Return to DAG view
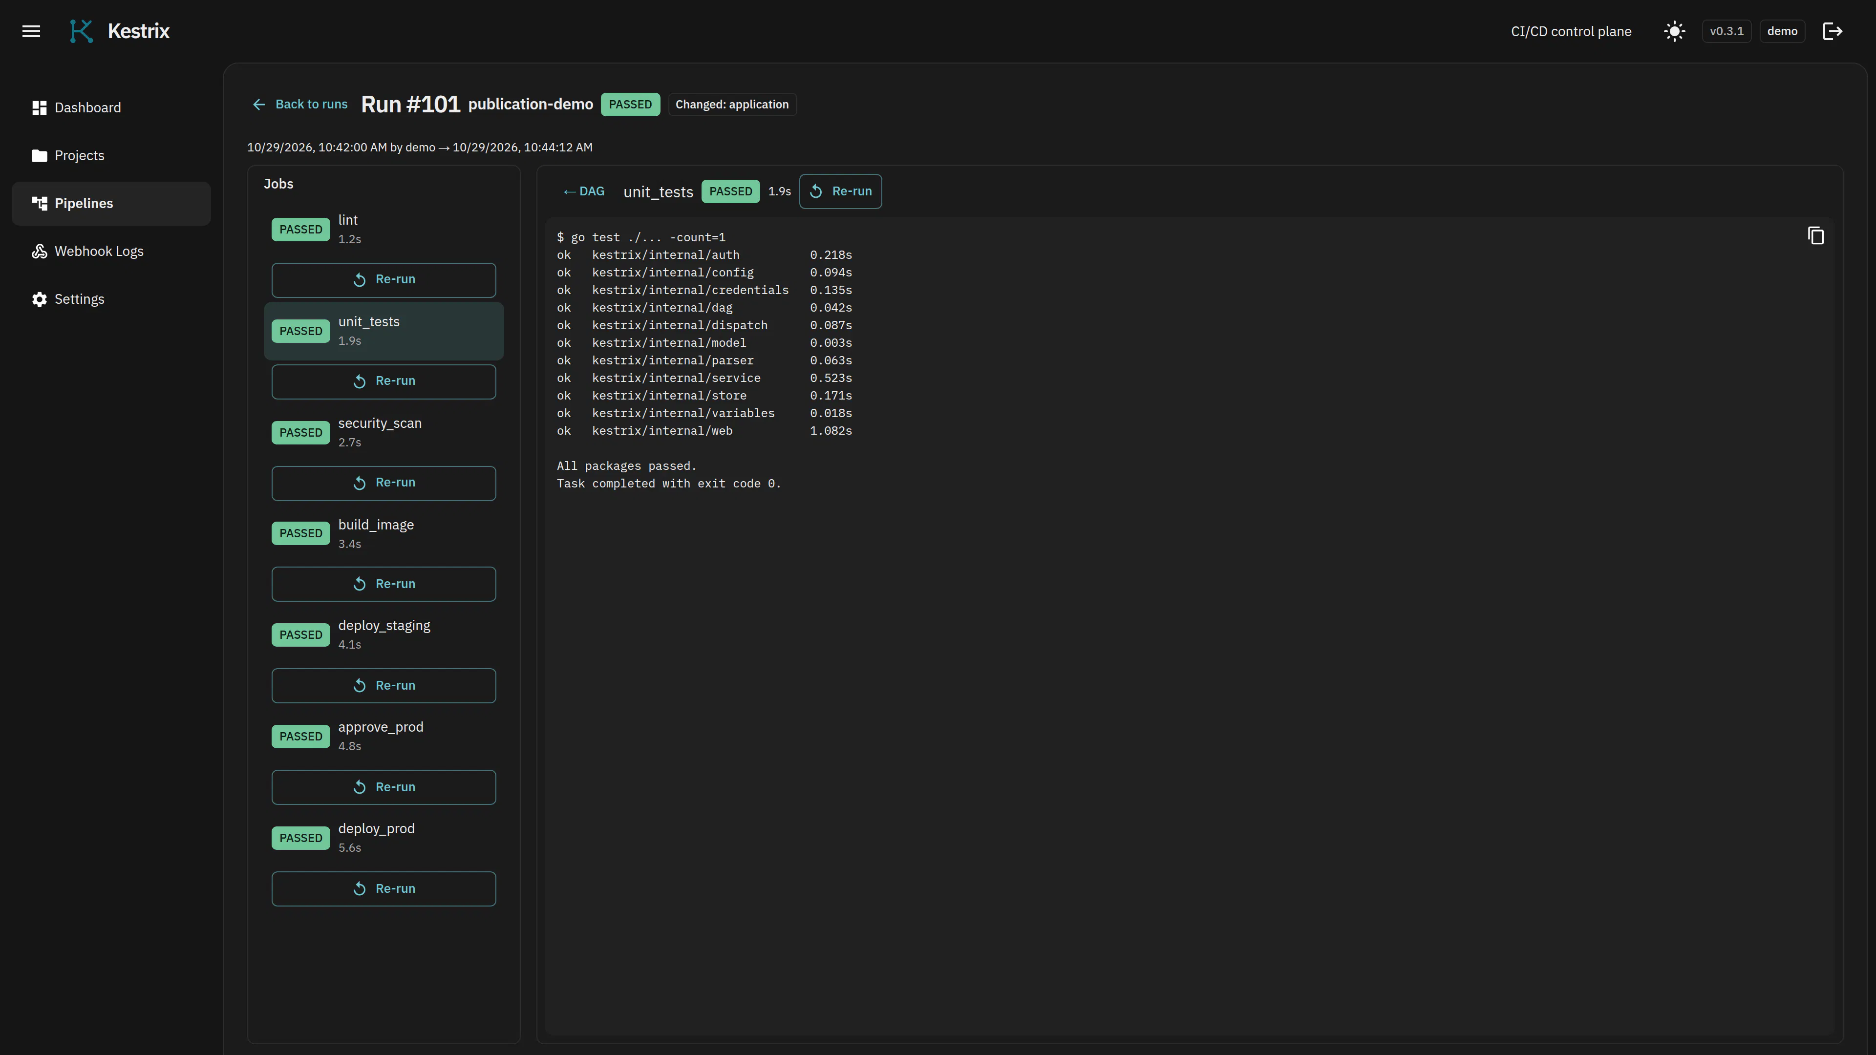Viewport: 1876px width, 1055px height. coord(583,191)
